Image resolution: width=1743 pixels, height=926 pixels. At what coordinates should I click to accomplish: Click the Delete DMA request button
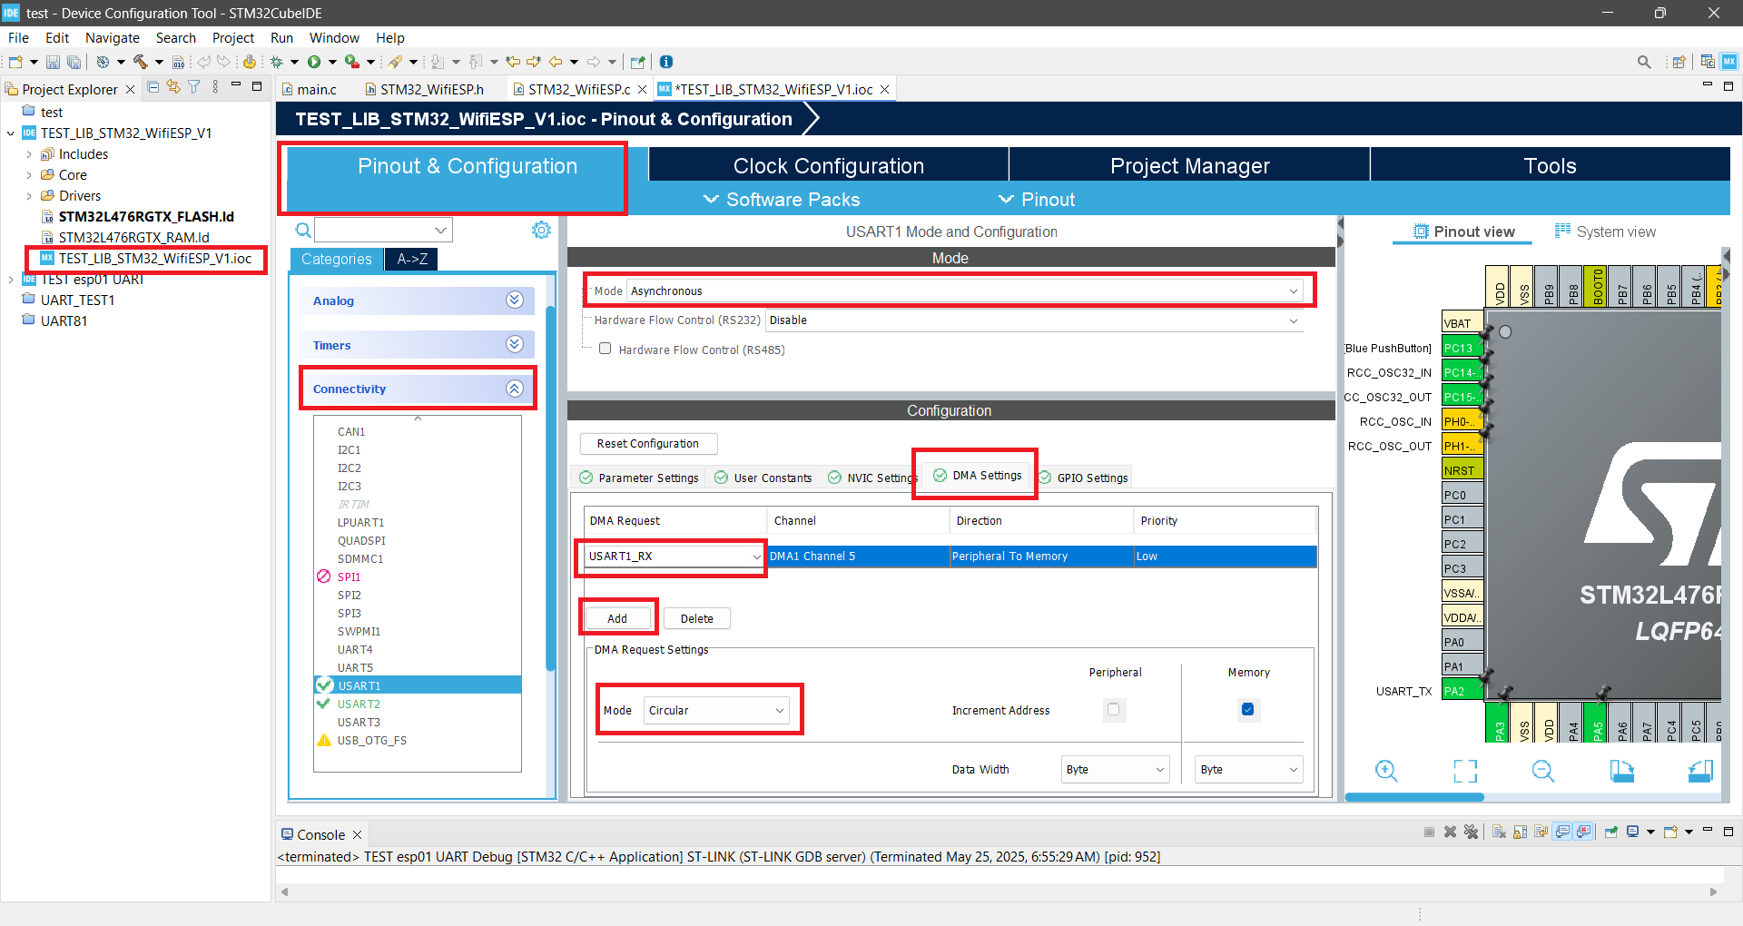697,618
